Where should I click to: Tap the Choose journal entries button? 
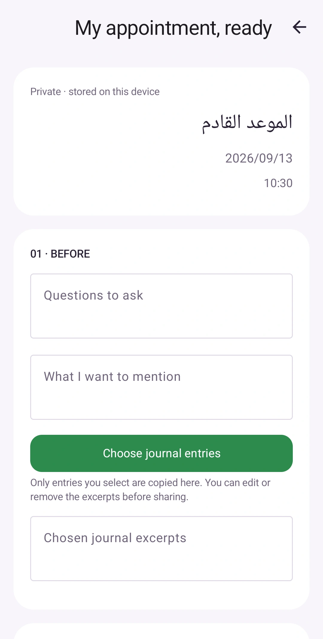(x=161, y=453)
